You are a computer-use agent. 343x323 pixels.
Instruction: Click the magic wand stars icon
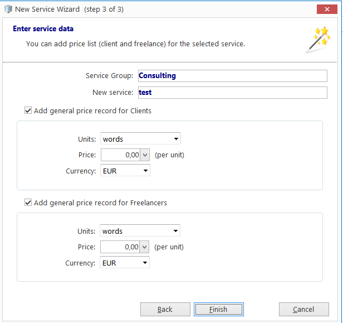coord(318,40)
